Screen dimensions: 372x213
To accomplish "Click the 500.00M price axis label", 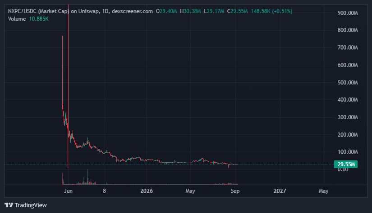I will click(x=348, y=83).
